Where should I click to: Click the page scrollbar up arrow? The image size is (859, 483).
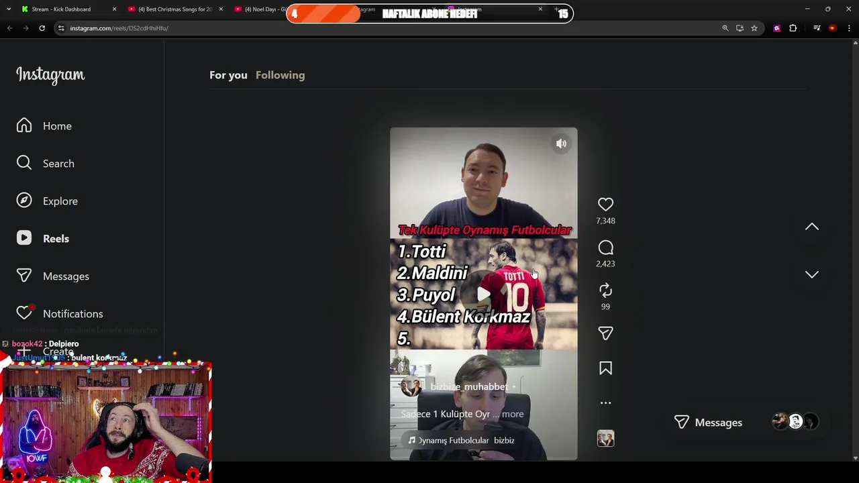pos(855,43)
